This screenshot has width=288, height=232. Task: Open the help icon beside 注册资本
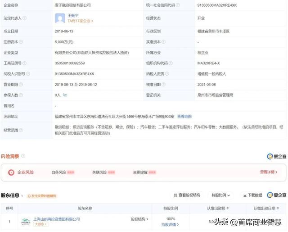(21, 42)
